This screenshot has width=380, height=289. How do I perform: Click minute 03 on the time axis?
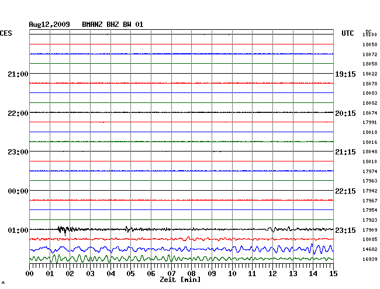pos(90,274)
